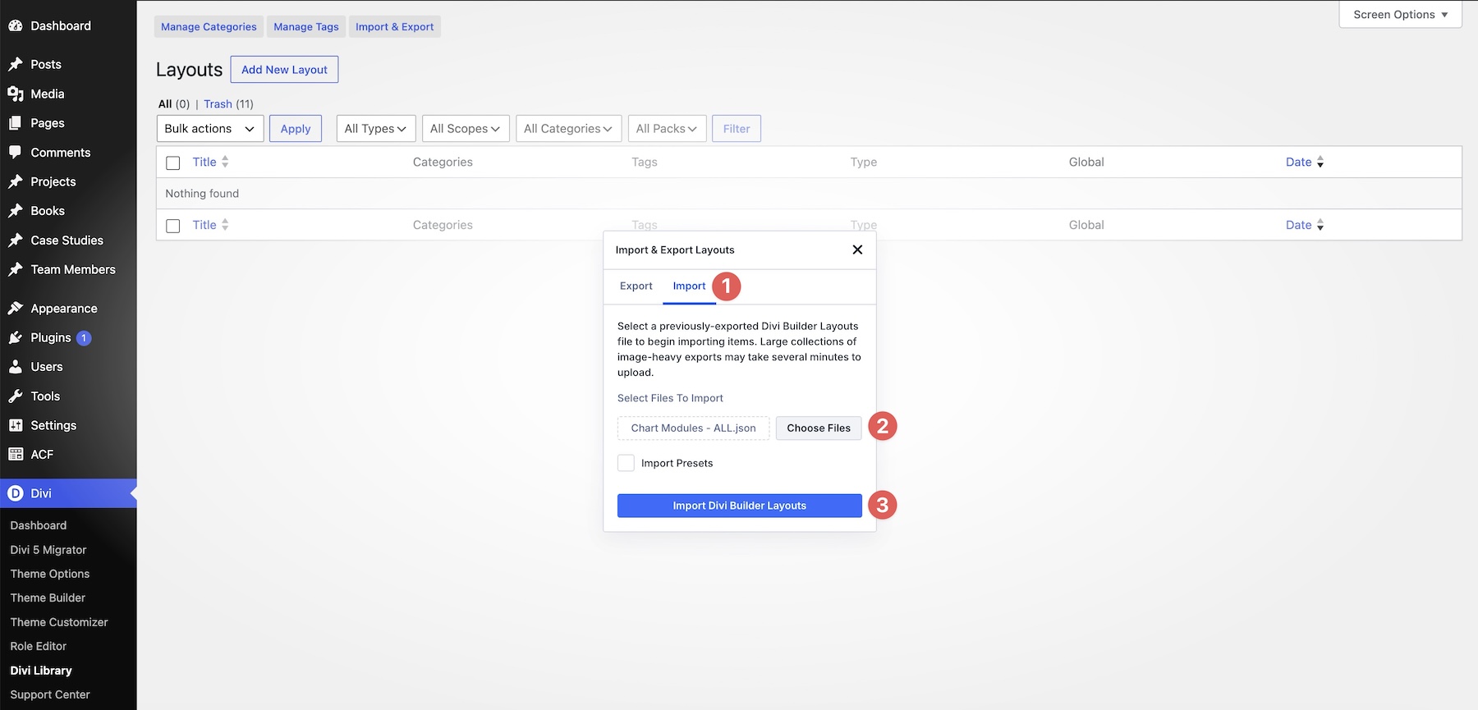Click the Choose Files button
1478x710 pixels.
pos(819,428)
